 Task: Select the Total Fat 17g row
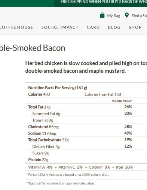tap(86, 107)
